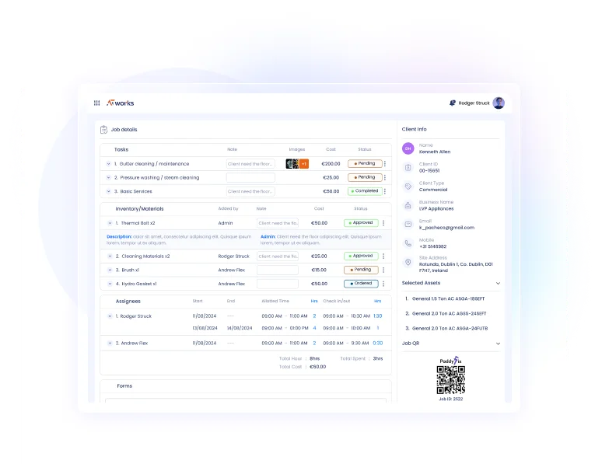The width and height of the screenshot is (602, 464).
Task: Open the three-dot menu for Hydro Gasket row
Action: pyautogui.click(x=384, y=284)
